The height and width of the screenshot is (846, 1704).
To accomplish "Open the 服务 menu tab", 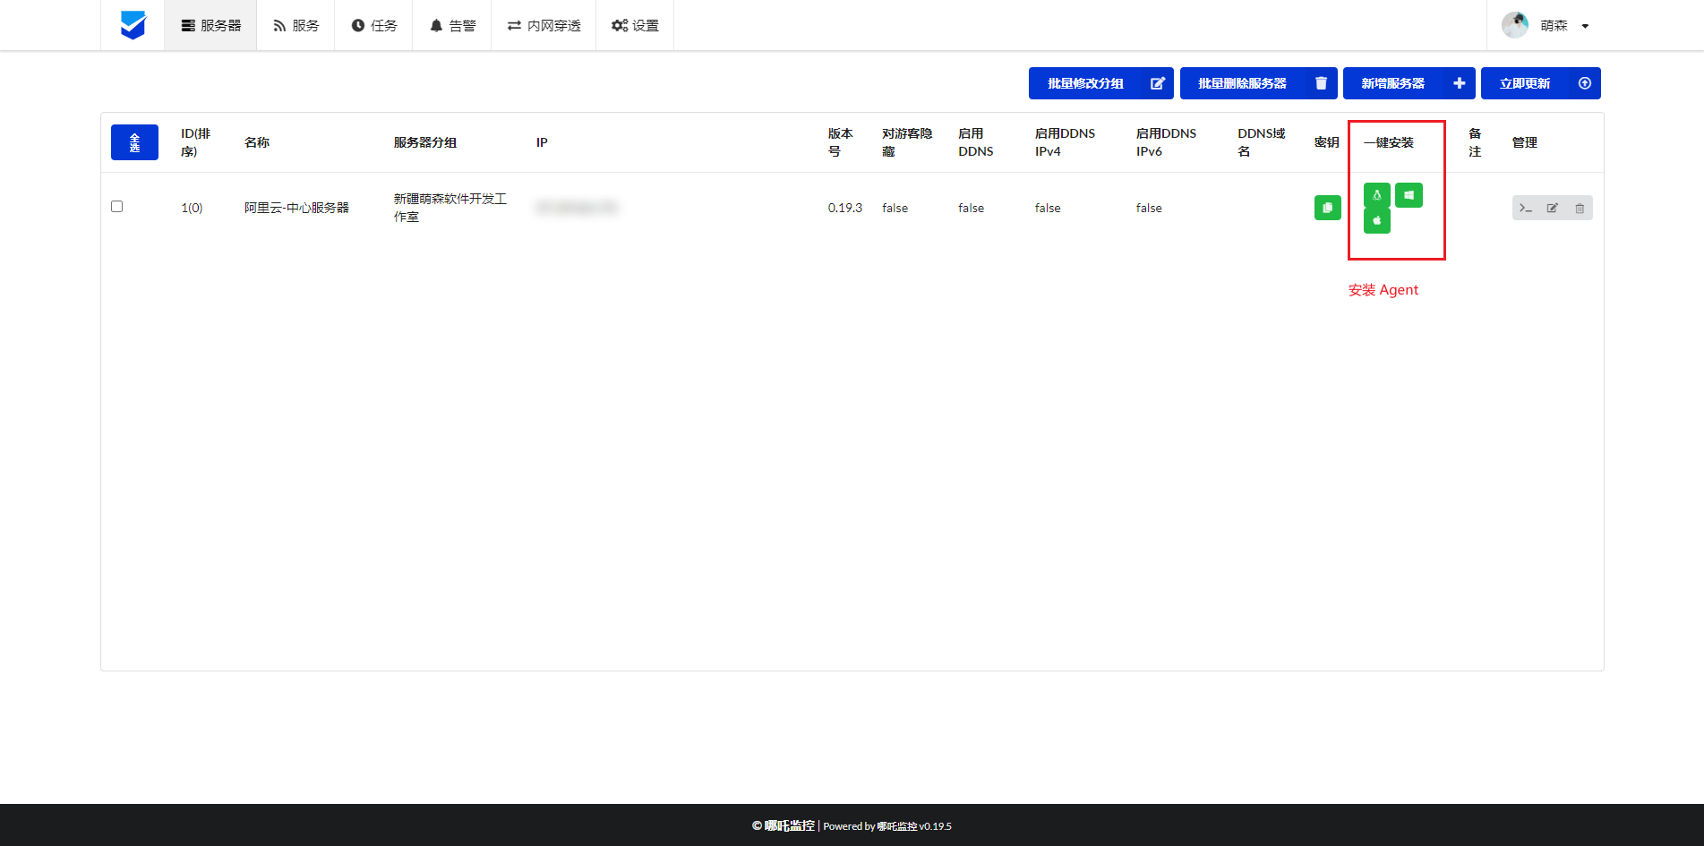I will 295,25.
